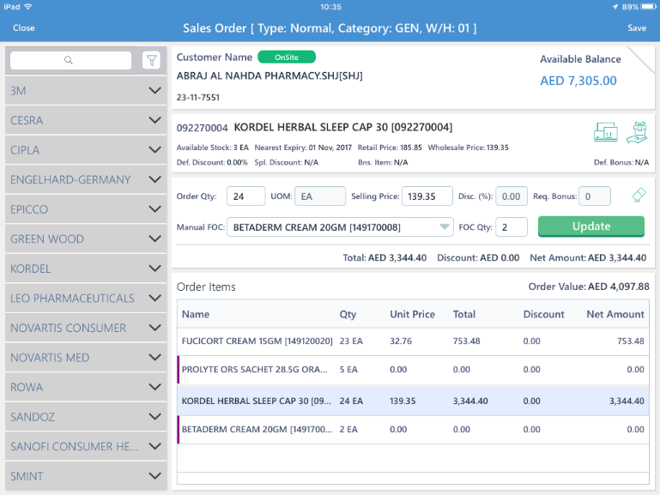Tap the location arrow status icon
Image resolution: width=660 pixels, height=495 pixels.
click(615, 7)
